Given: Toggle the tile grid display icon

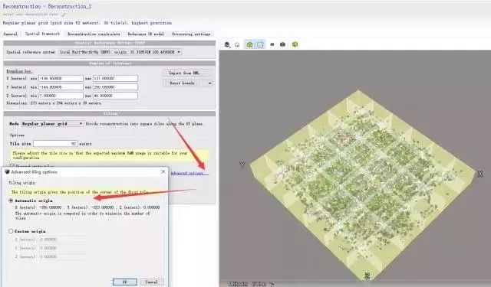Looking at the screenshot, I should [x=260, y=44].
